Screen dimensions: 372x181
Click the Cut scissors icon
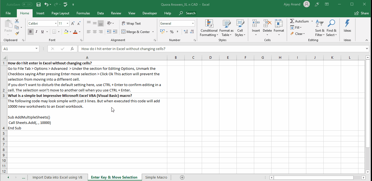[17, 21]
